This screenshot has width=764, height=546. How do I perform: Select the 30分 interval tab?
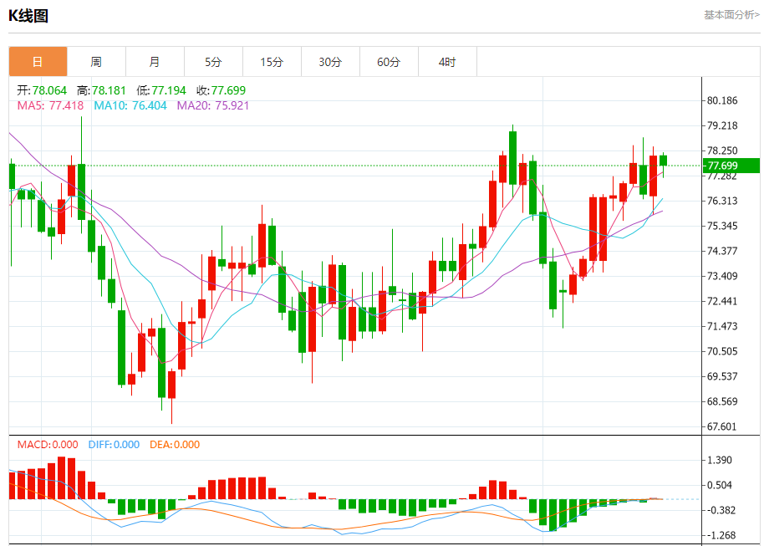[x=330, y=62]
